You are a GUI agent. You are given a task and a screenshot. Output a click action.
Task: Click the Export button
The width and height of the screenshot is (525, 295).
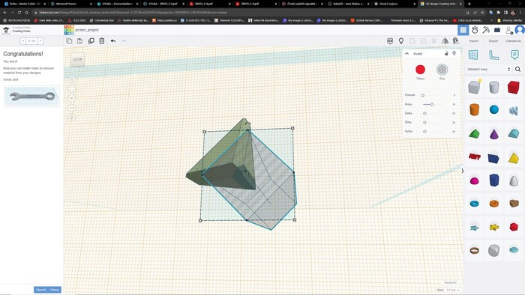[x=493, y=40]
